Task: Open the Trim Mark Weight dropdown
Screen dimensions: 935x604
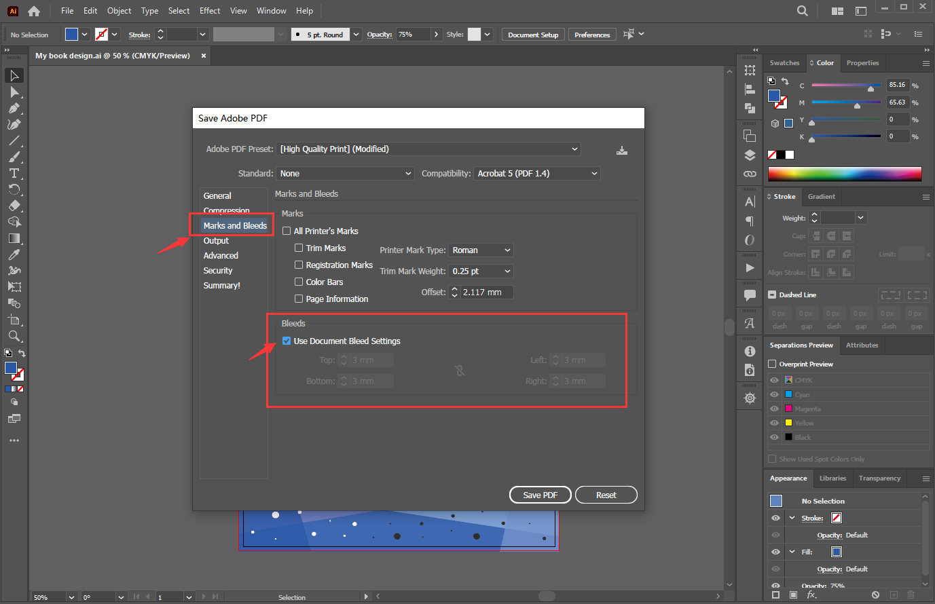Action: [481, 271]
